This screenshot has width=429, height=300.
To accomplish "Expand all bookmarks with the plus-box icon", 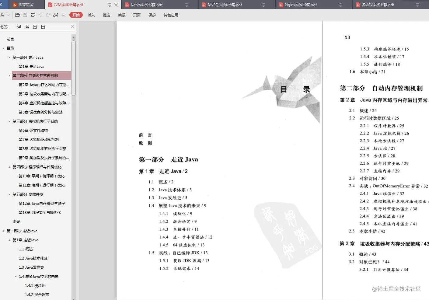I will (19, 27).
